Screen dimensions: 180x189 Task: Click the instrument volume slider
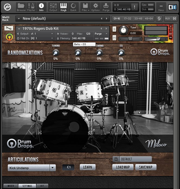(156, 39)
